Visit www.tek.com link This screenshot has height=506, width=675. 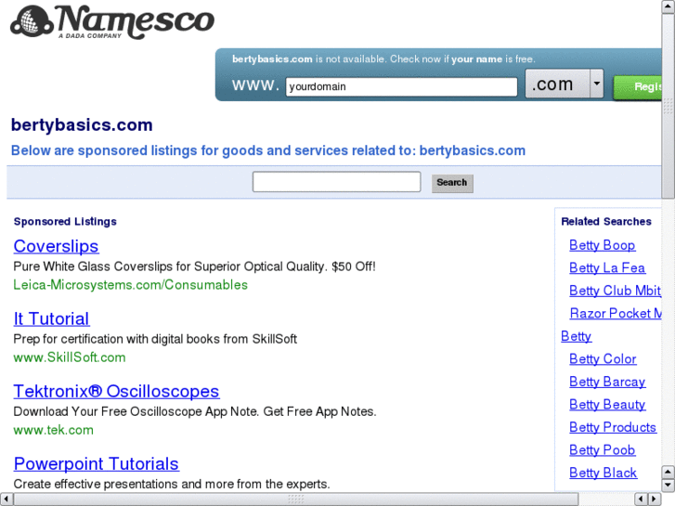[53, 430]
